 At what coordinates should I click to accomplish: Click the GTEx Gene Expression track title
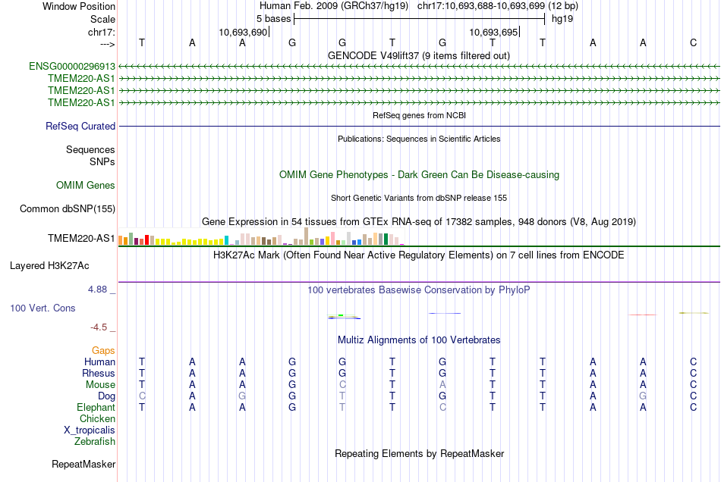pyautogui.click(x=419, y=222)
